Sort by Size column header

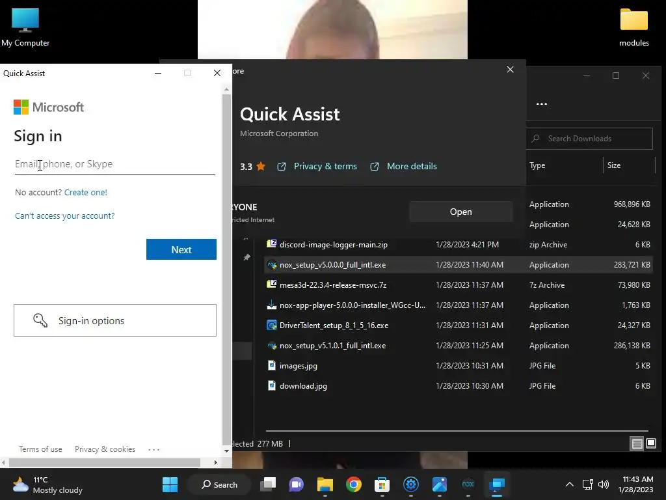[x=614, y=165]
